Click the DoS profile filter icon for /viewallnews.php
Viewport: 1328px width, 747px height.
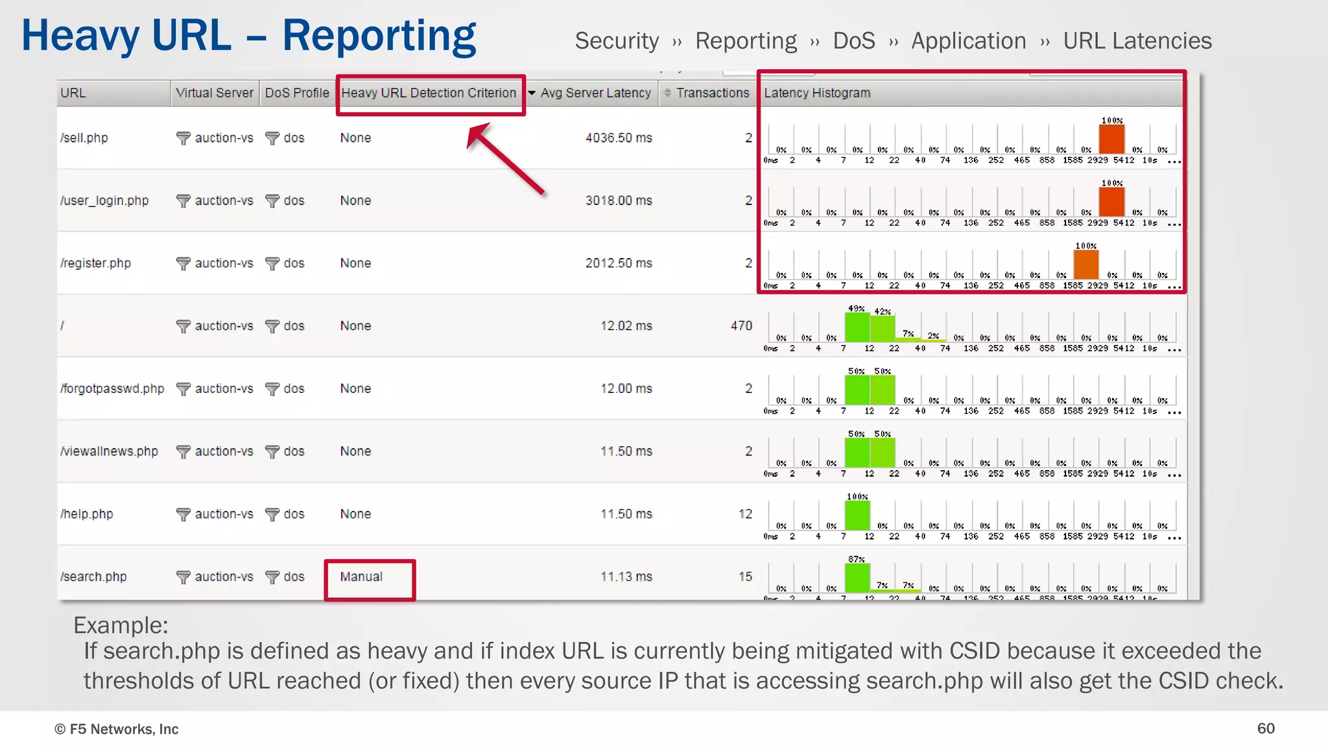coord(272,451)
